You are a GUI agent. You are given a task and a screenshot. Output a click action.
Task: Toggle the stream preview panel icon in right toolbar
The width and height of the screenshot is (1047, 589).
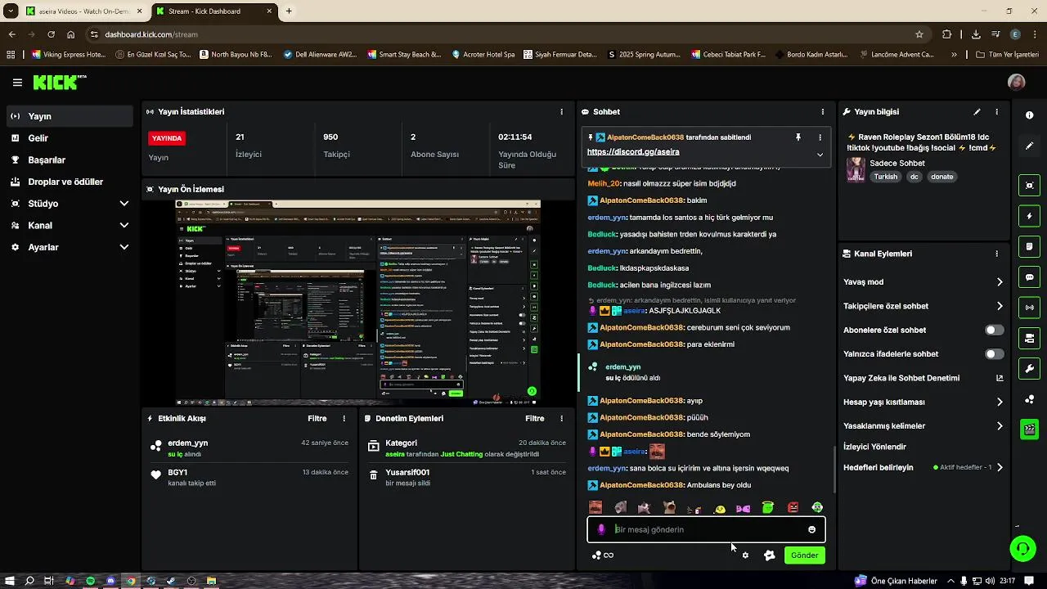pos(1029,186)
